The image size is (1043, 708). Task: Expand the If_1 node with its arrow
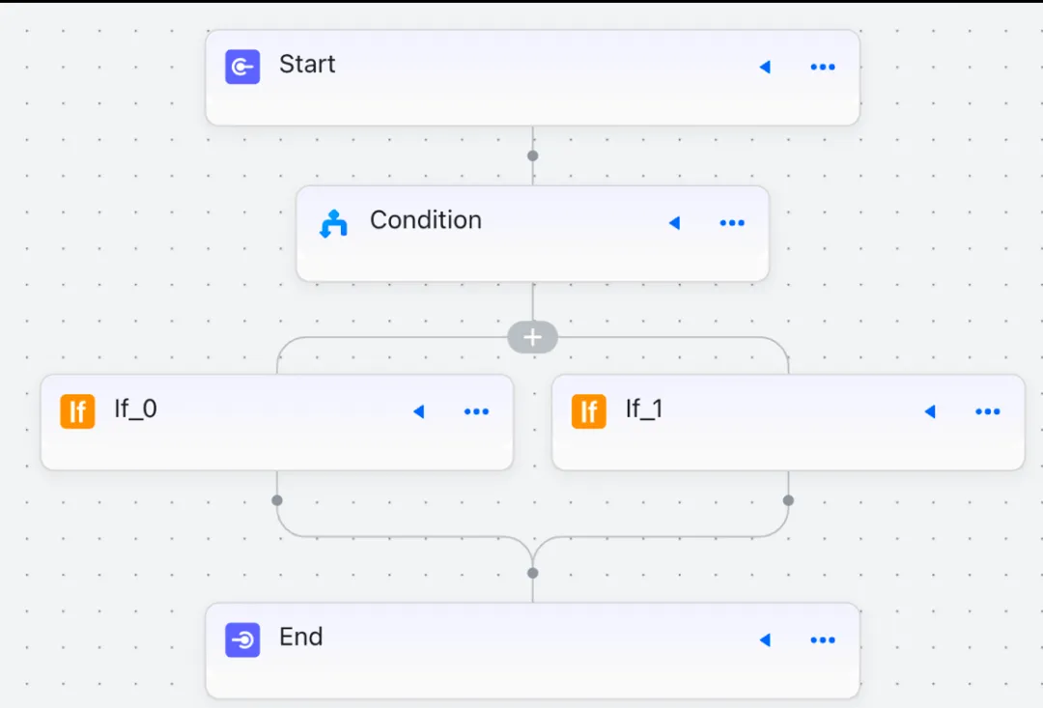coord(931,411)
